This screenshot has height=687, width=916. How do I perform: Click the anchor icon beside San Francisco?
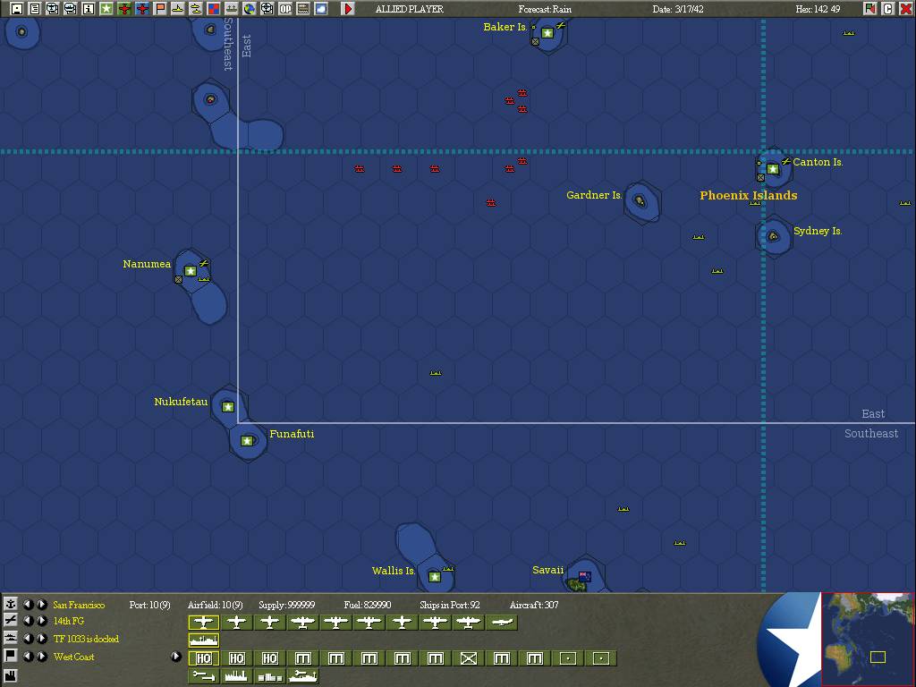pyautogui.click(x=11, y=604)
